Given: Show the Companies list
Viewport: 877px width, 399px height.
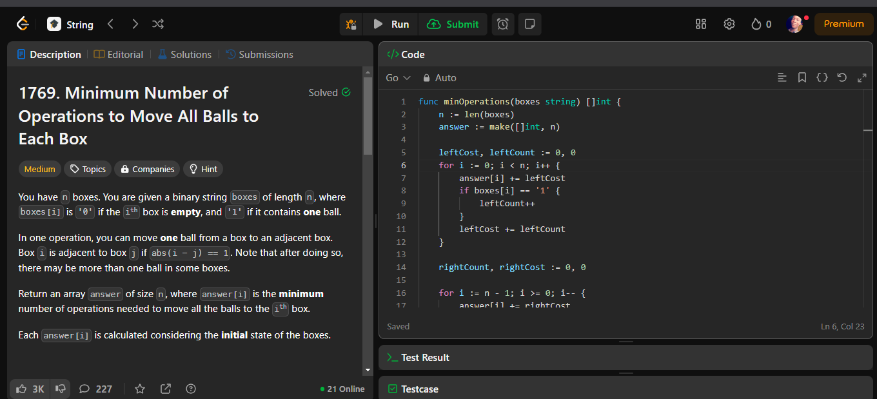Looking at the screenshot, I should [148, 170].
